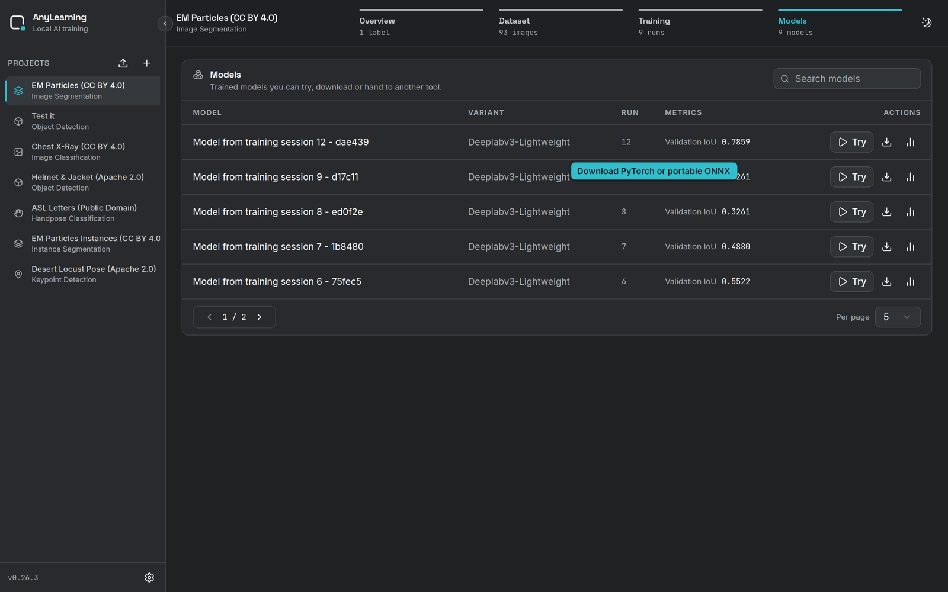Open the settings gear icon
This screenshot has height=592, width=948.
149,577
